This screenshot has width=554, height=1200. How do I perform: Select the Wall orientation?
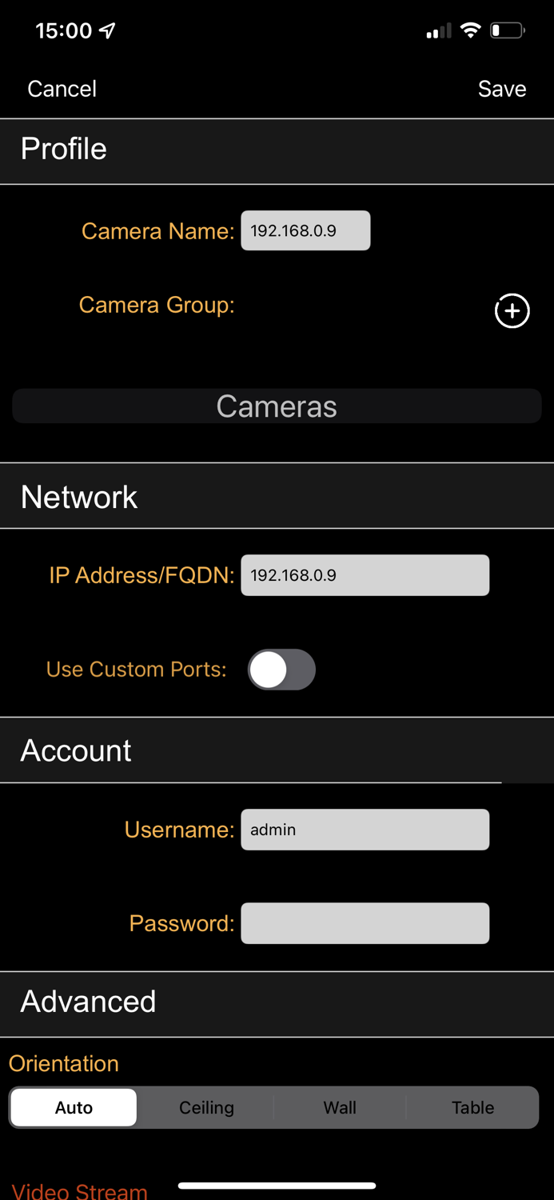339,1107
